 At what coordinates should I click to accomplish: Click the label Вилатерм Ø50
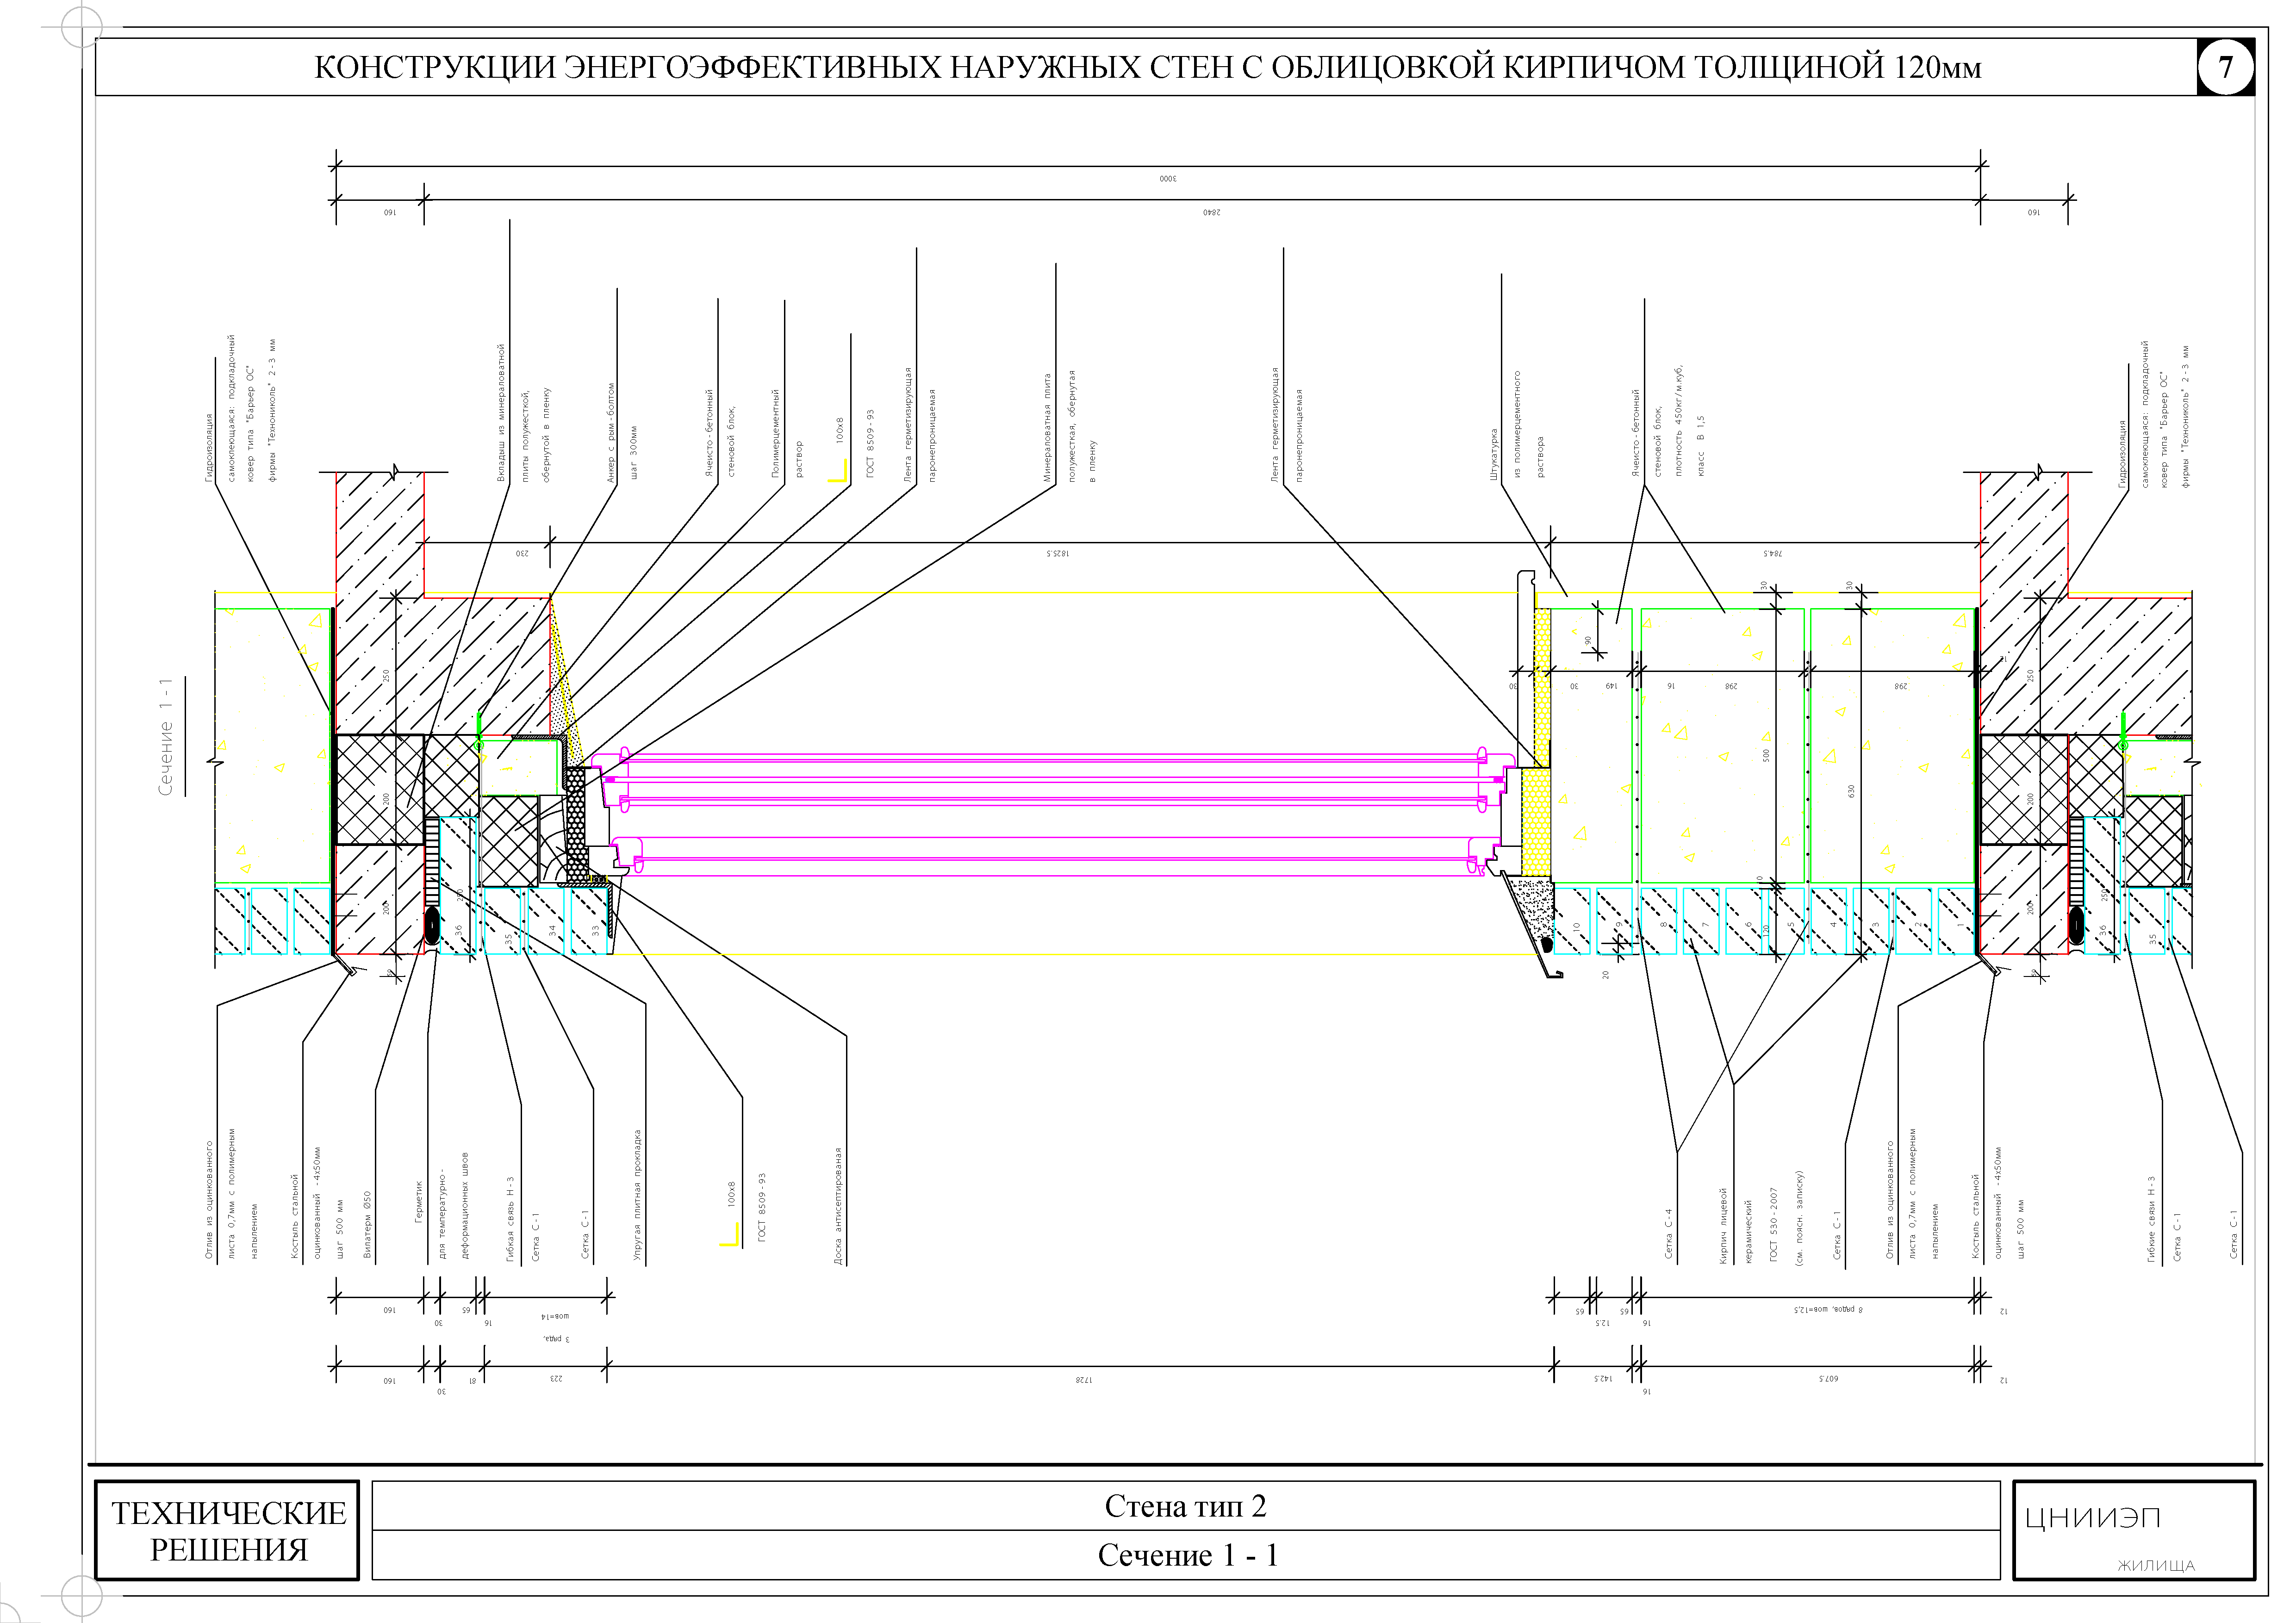point(368,1224)
